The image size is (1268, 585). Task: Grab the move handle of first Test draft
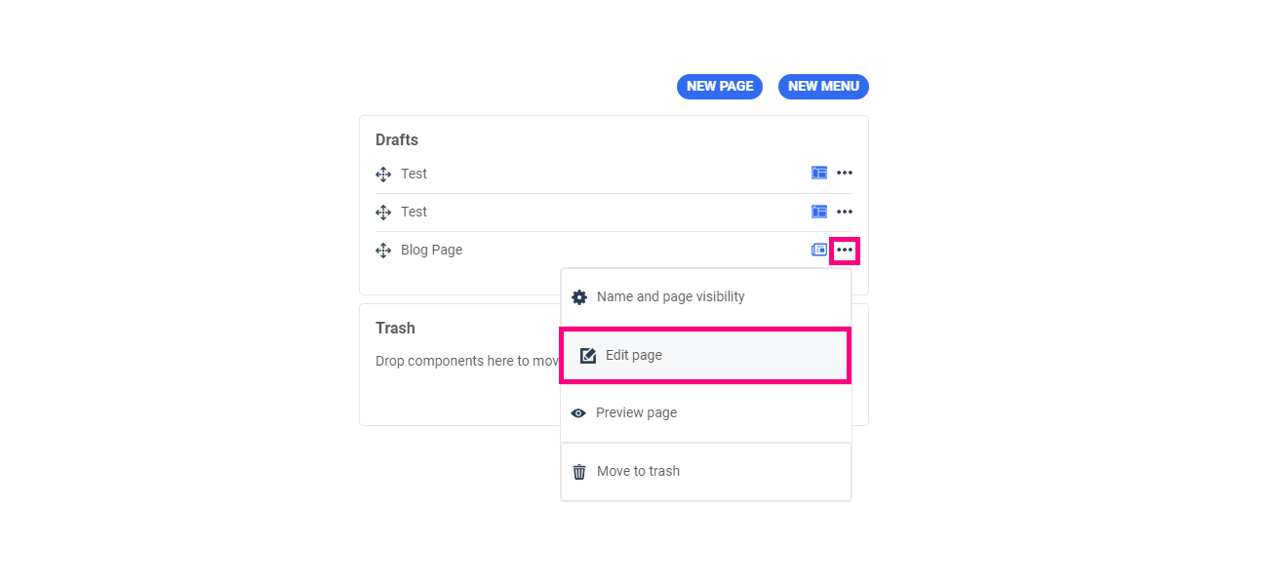383,175
